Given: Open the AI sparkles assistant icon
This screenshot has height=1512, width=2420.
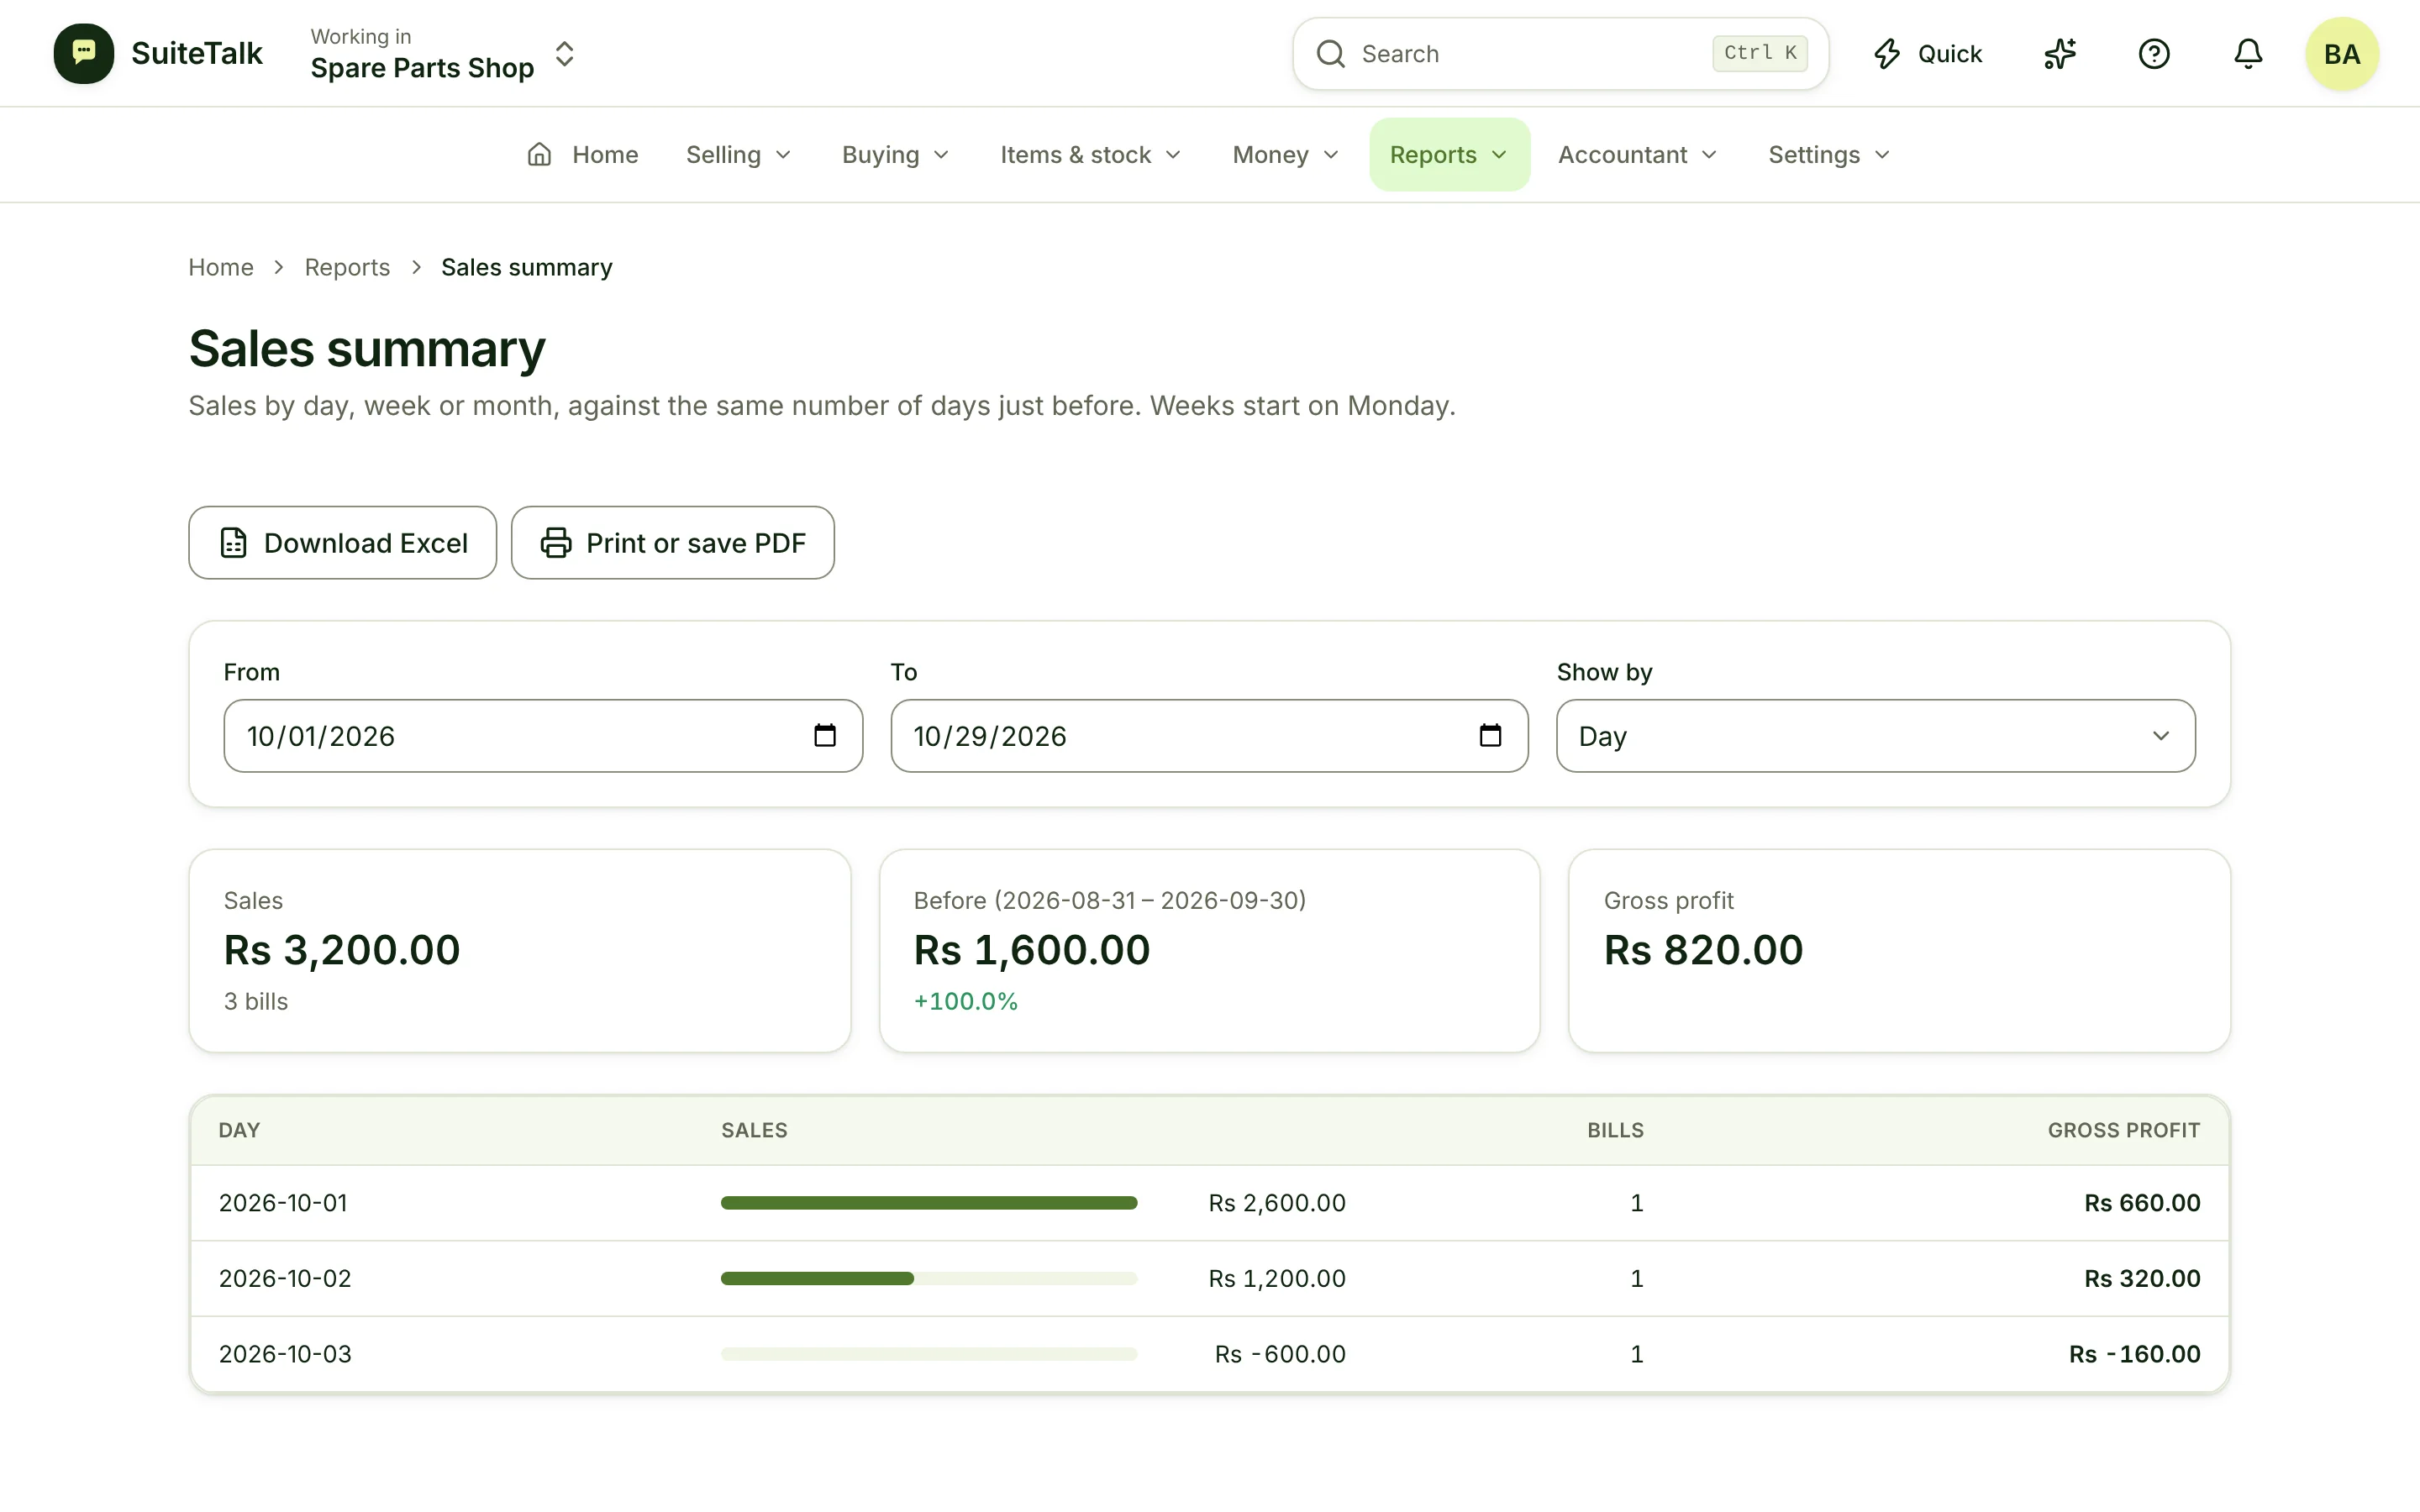Looking at the screenshot, I should click(2060, 54).
